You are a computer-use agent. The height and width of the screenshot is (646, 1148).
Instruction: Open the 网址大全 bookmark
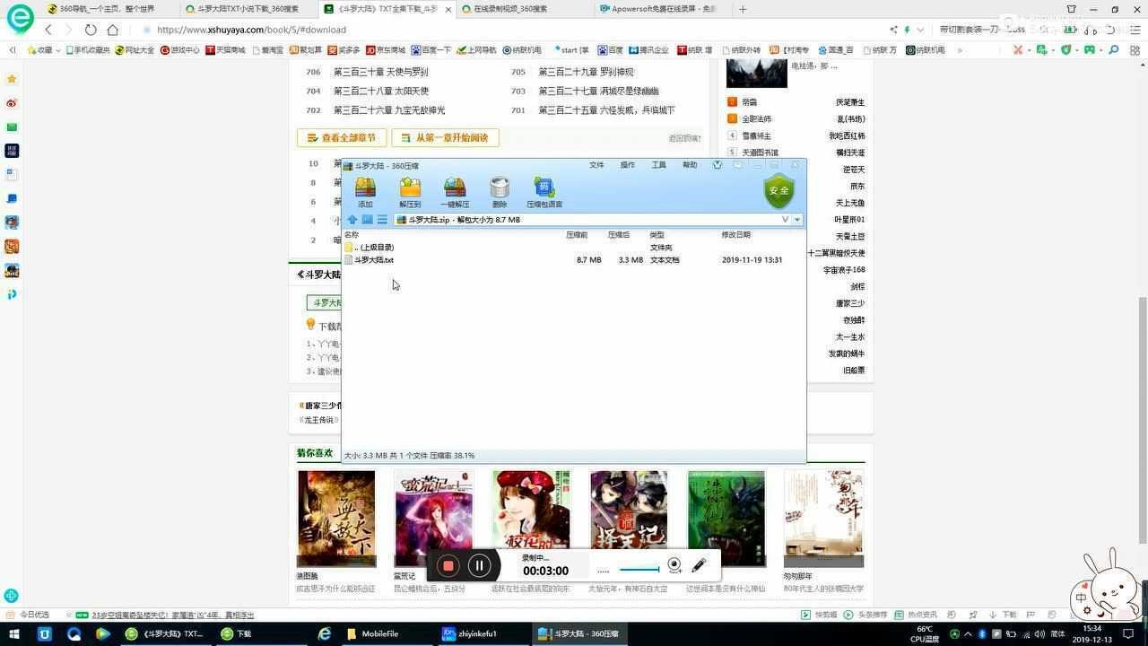pos(135,50)
